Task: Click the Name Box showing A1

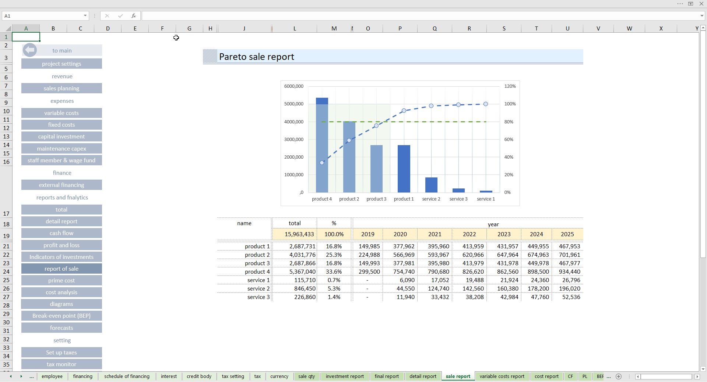Action: point(42,16)
